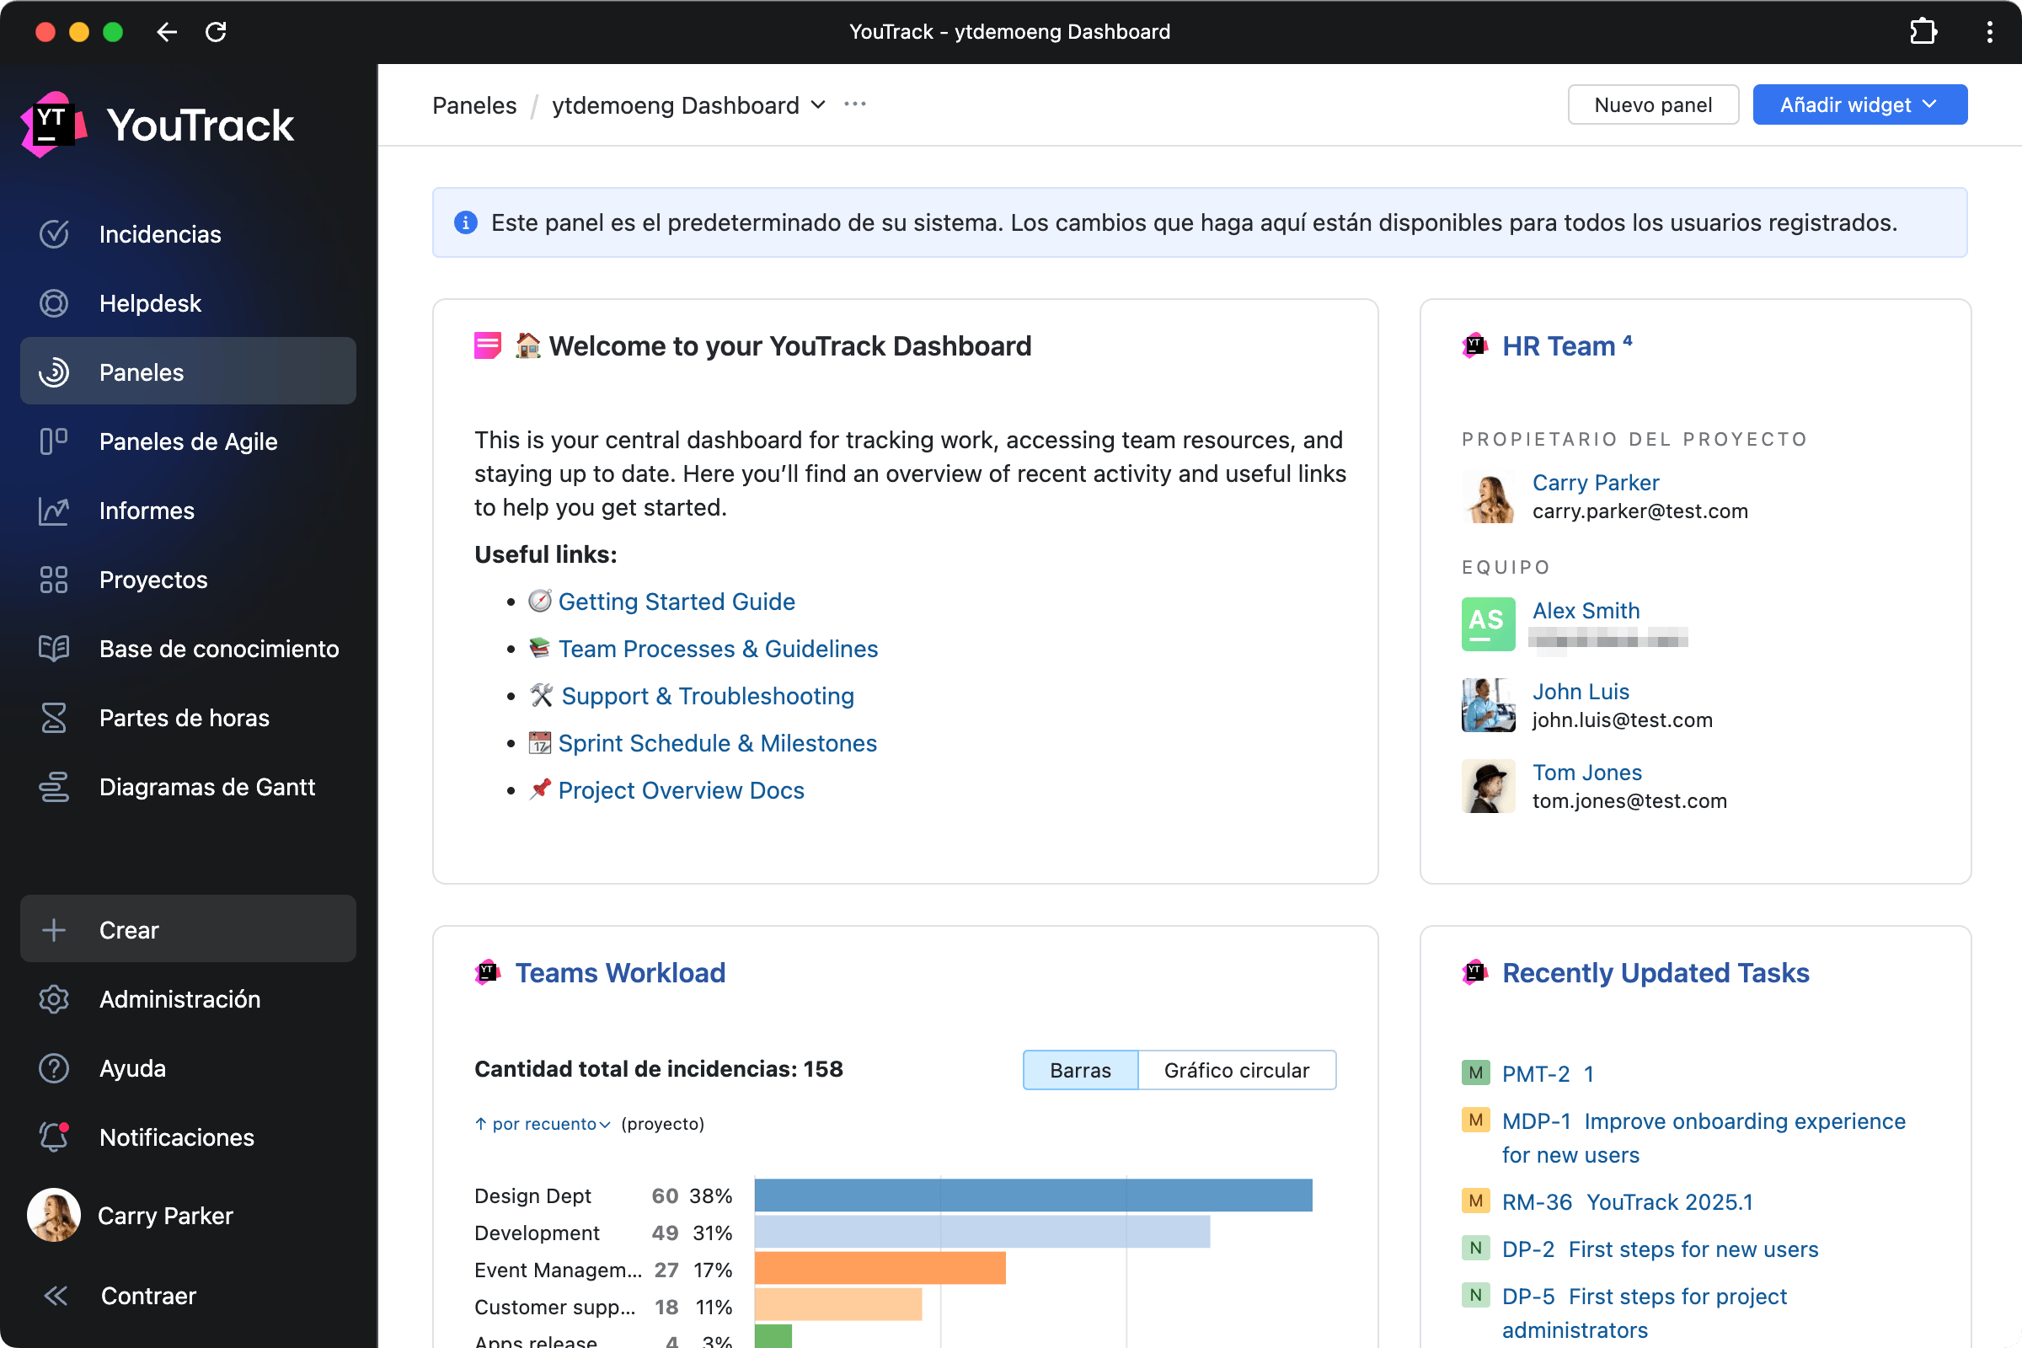
Task: Switch chart view to Gráfico circular
Action: pyautogui.click(x=1235, y=1069)
